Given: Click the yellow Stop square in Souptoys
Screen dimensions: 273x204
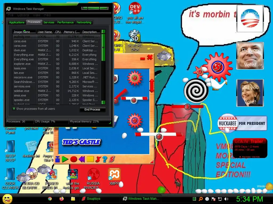Looking at the screenshot, I should coord(90,159).
